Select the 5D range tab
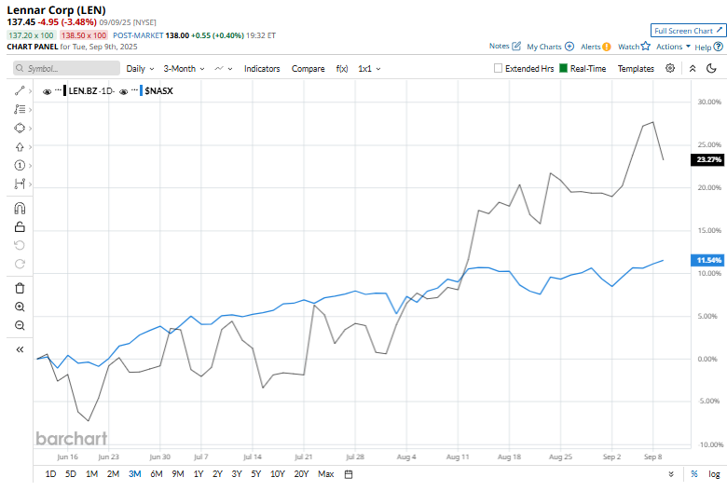This screenshot has height=491, width=727. point(71,474)
